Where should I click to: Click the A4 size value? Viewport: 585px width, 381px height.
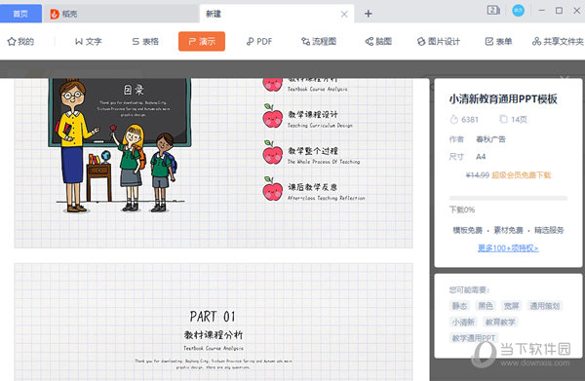(x=481, y=157)
